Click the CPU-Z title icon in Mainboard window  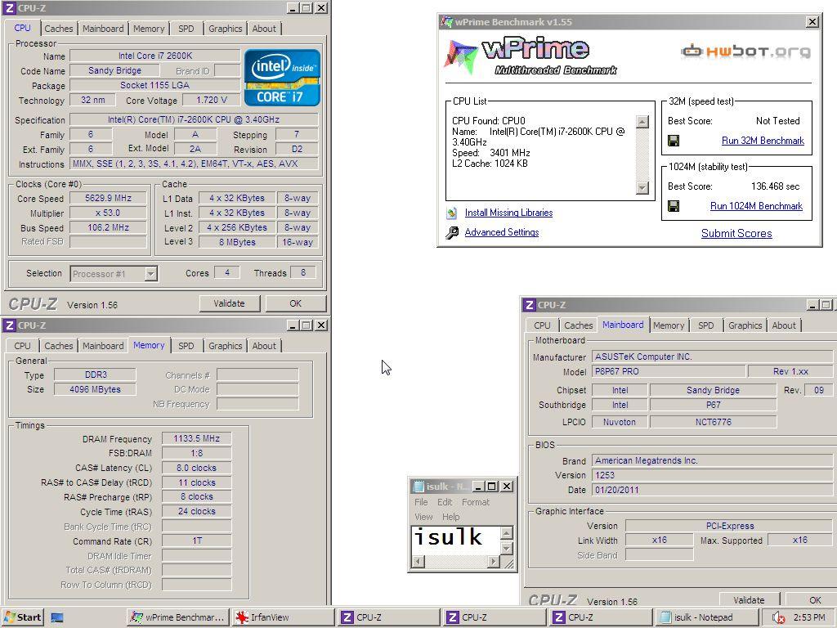coord(529,305)
